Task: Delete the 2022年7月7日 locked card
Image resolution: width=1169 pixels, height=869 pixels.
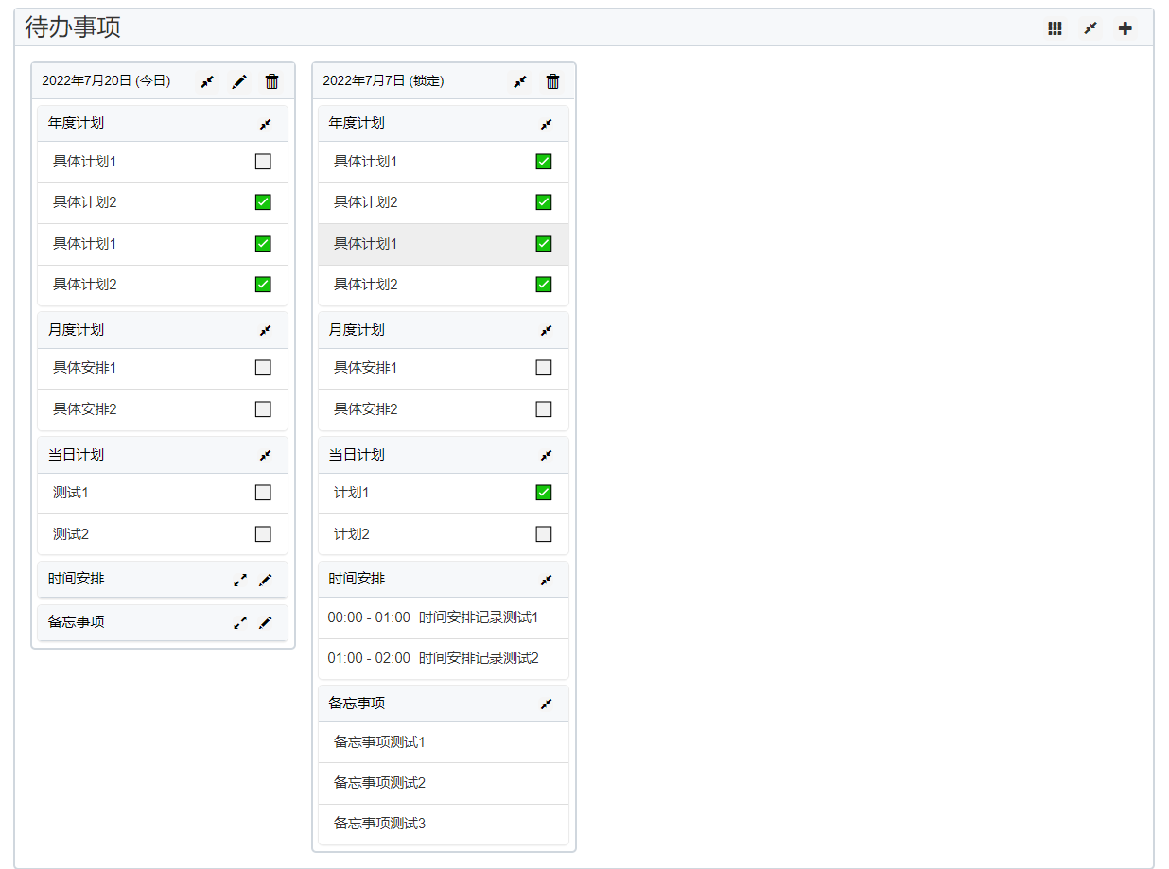Action: click(553, 82)
